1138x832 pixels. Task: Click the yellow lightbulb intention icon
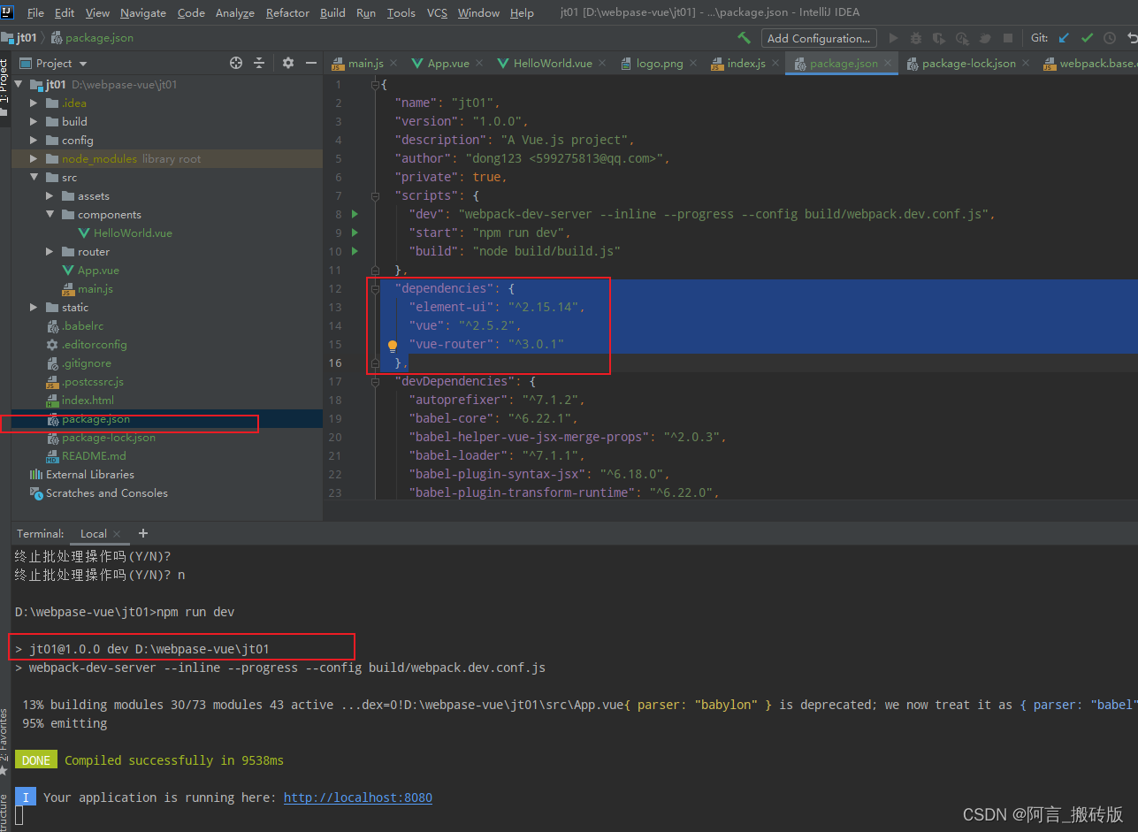[393, 347]
